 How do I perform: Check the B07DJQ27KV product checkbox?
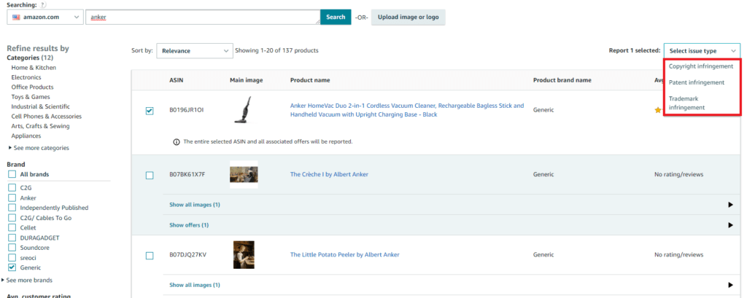pyautogui.click(x=150, y=256)
